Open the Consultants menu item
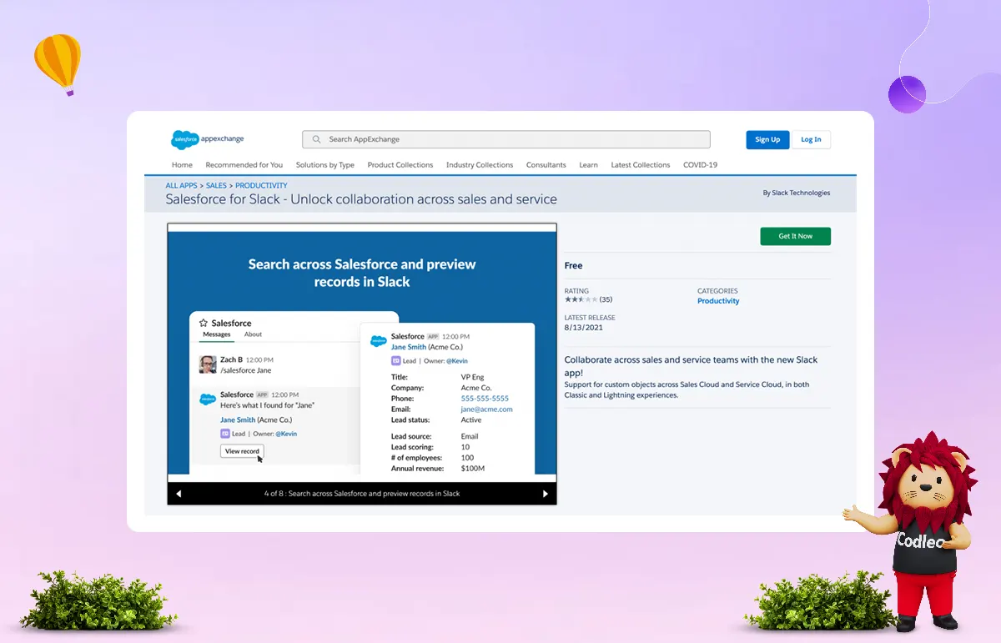The width and height of the screenshot is (1001, 643). [x=546, y=165]
